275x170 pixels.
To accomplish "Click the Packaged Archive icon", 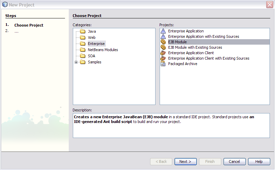I will [x=163, y=64].
